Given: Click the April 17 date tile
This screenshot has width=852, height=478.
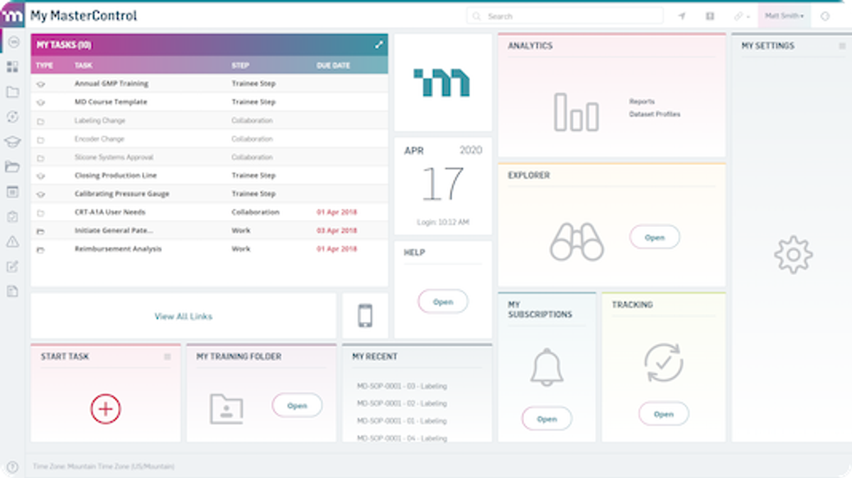Looking at the screenshot, I should tap(442, 186).
